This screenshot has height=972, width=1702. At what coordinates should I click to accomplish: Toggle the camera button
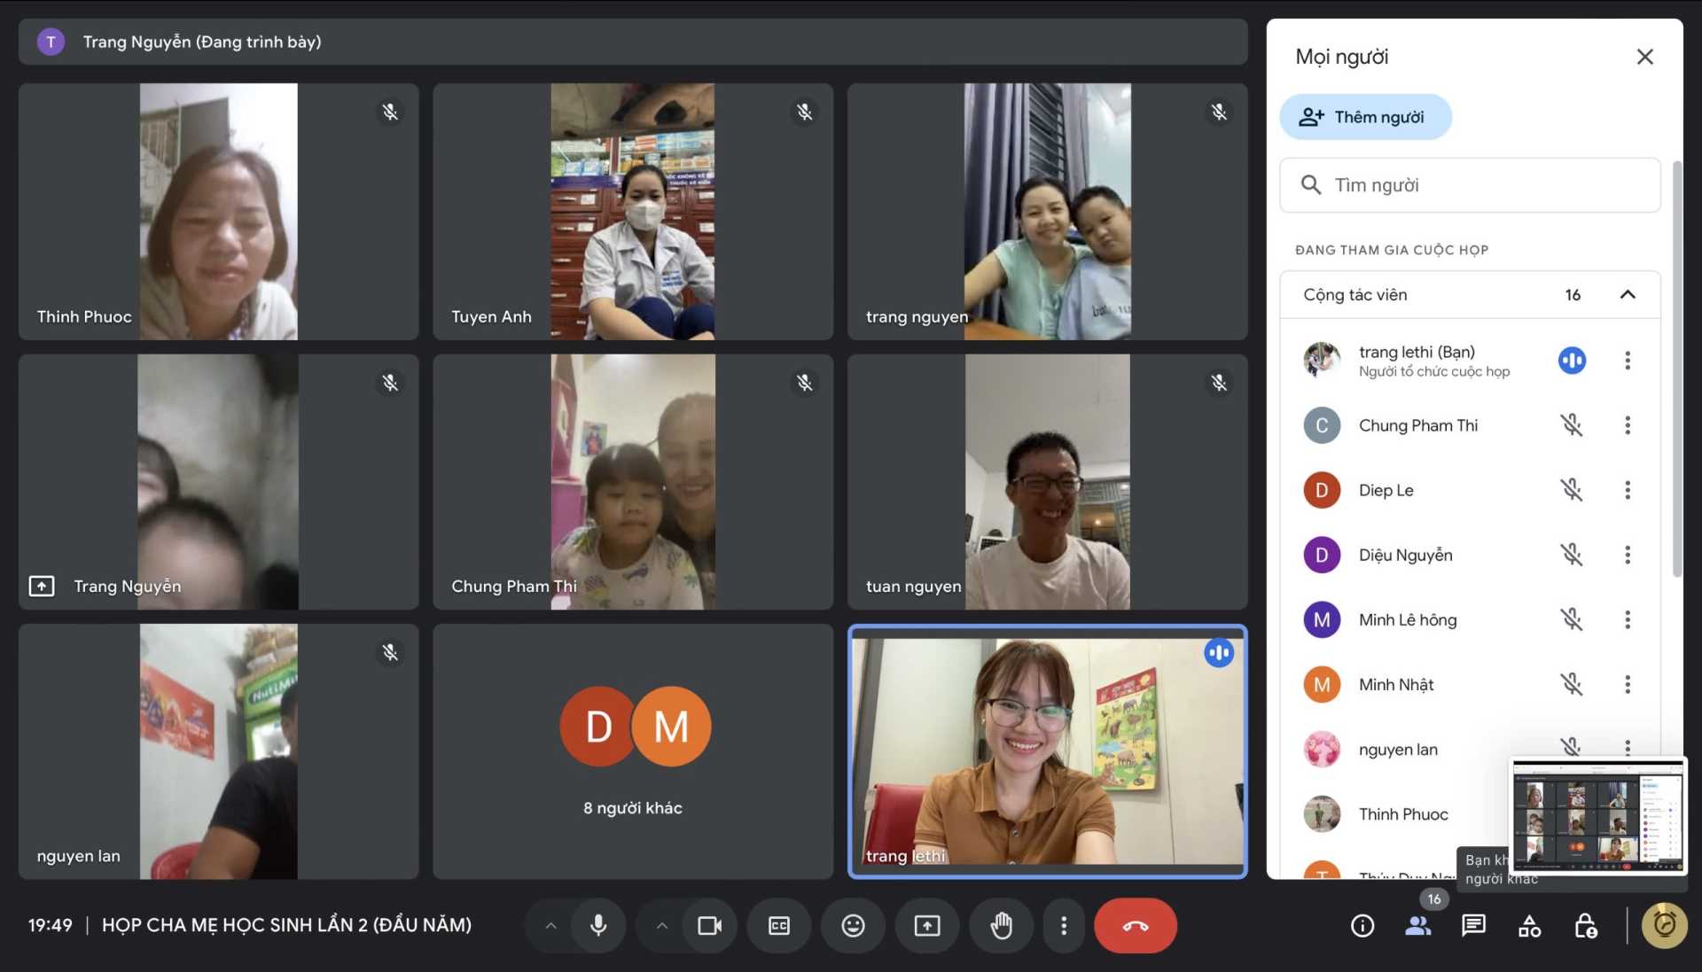pos(709,926)
